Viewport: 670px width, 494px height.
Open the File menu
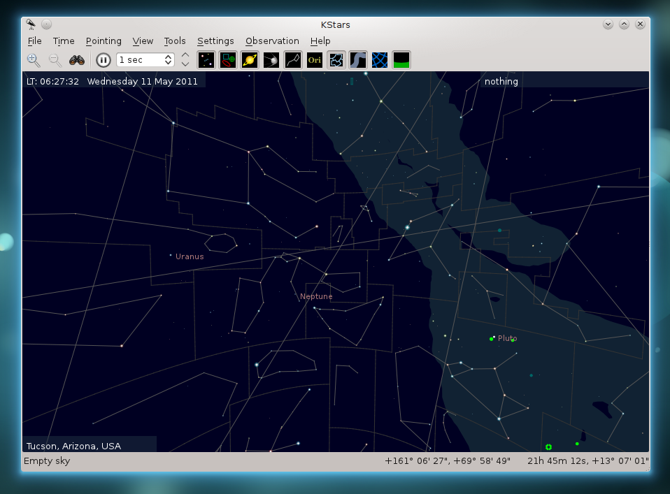34,41
